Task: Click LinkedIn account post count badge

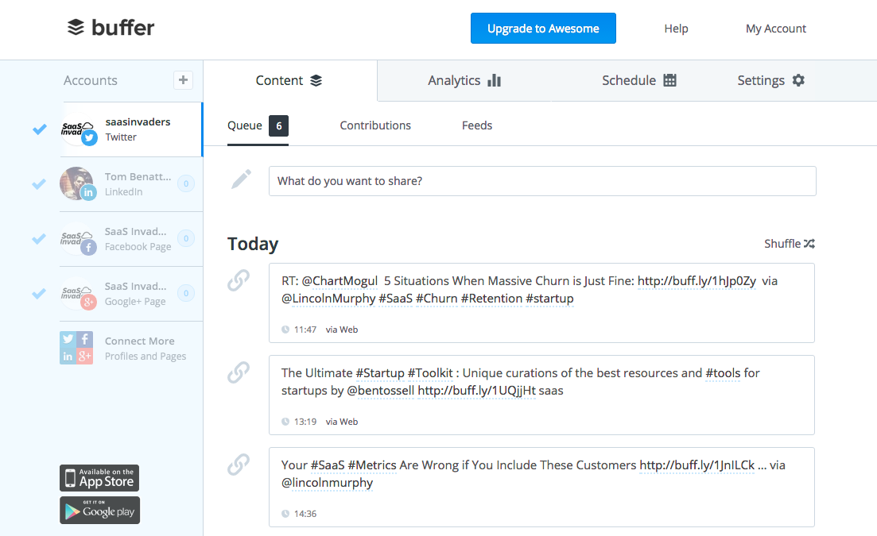Action: pos(186,183)
